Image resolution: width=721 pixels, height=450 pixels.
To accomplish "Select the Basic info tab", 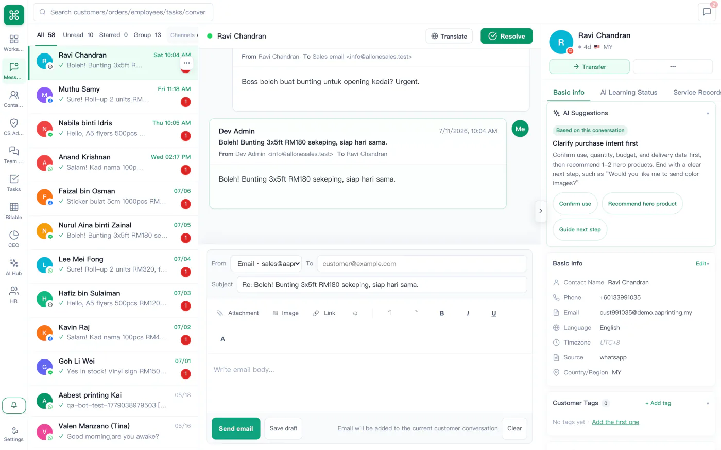I will click(569, 93).
